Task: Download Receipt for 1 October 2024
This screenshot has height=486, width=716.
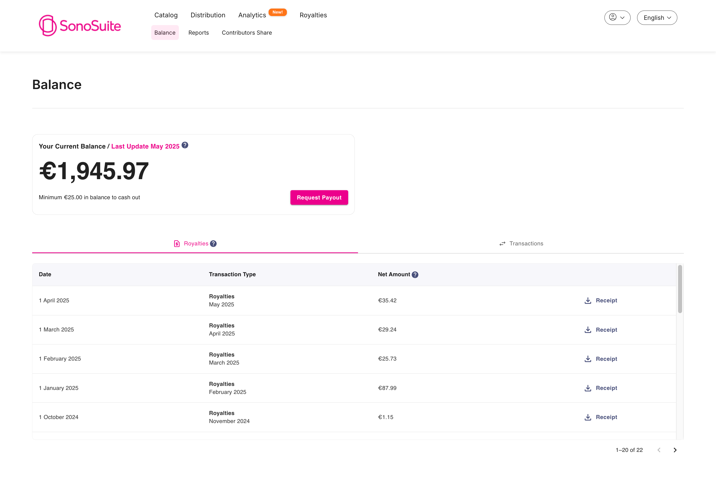Action: point(601,417)
